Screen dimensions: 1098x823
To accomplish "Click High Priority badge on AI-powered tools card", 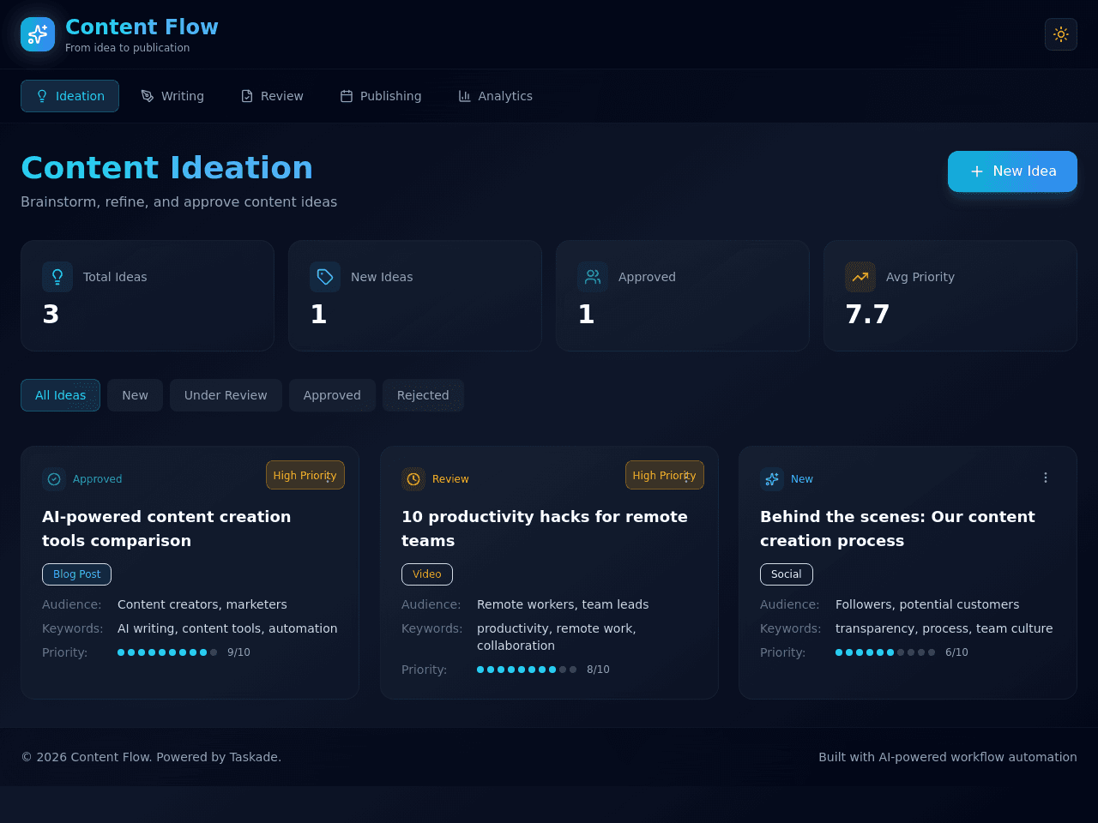I will coord(305,475).
